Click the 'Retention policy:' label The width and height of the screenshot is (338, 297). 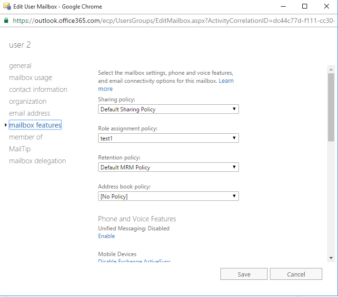[x=119, y=158]
